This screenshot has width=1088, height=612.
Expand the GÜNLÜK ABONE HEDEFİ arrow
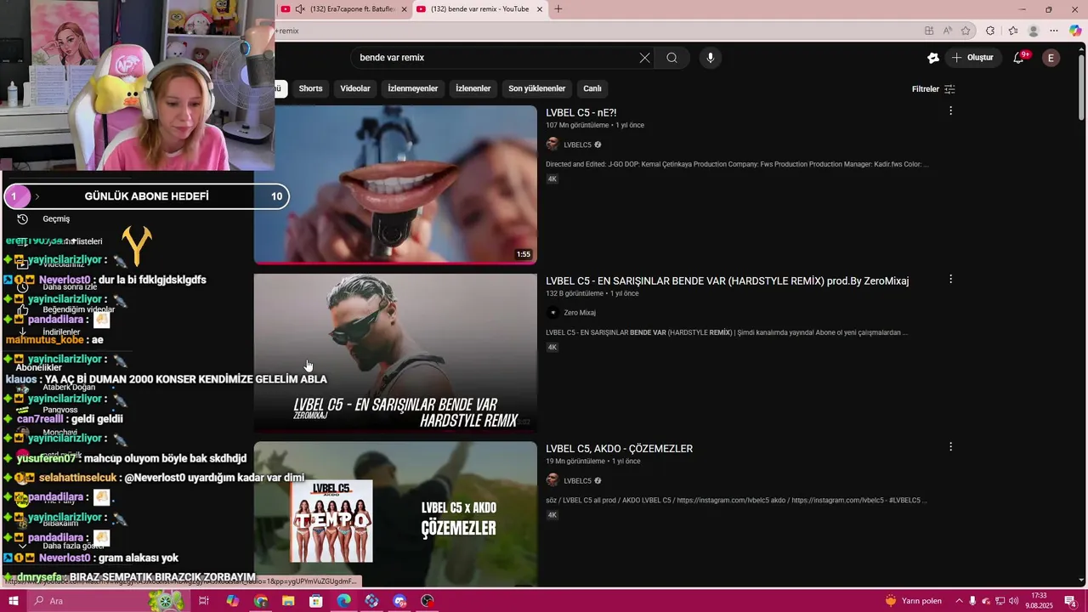click(x=37, y=196)
